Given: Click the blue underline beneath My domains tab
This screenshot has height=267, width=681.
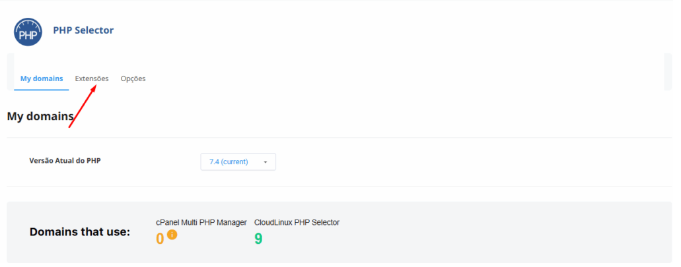Looking at the screenshot, I should coord(42,90).
